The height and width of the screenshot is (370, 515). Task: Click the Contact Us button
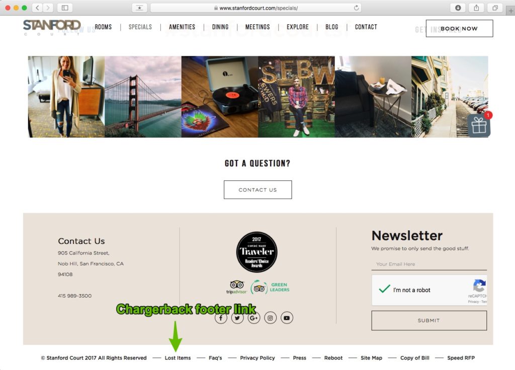(x=258, y=190)
